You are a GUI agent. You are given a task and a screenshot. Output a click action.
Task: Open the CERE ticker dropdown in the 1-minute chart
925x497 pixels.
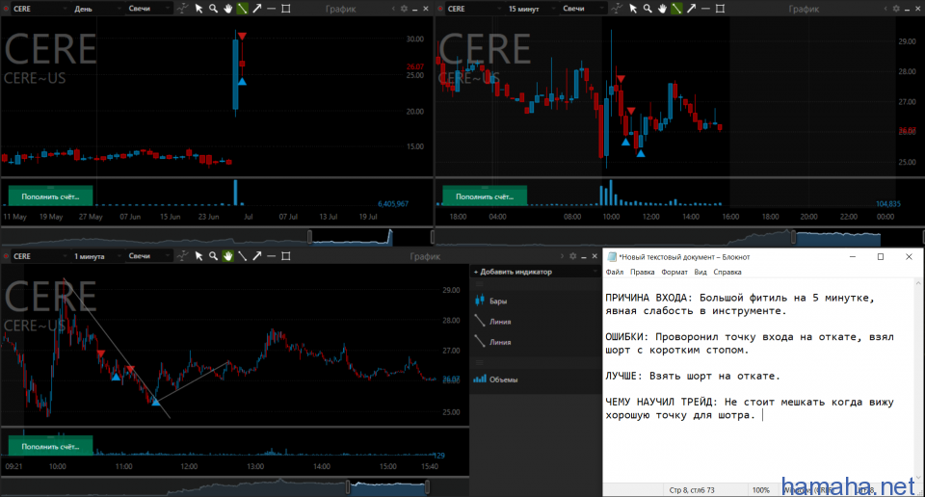click(39, 256)
